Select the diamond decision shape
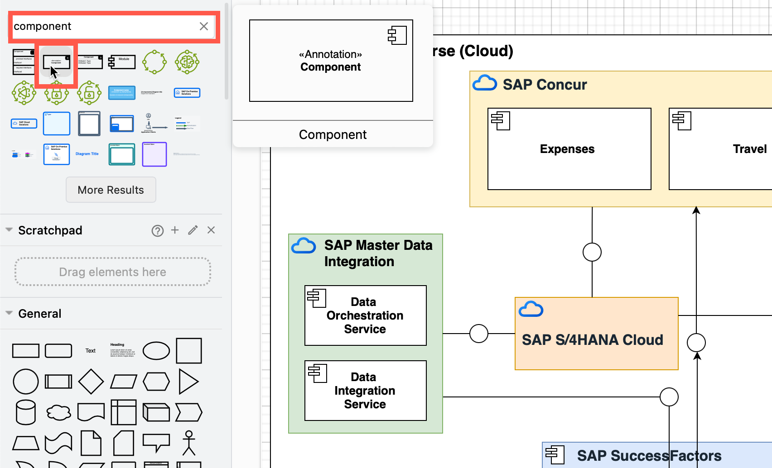 tap(91, 382)
